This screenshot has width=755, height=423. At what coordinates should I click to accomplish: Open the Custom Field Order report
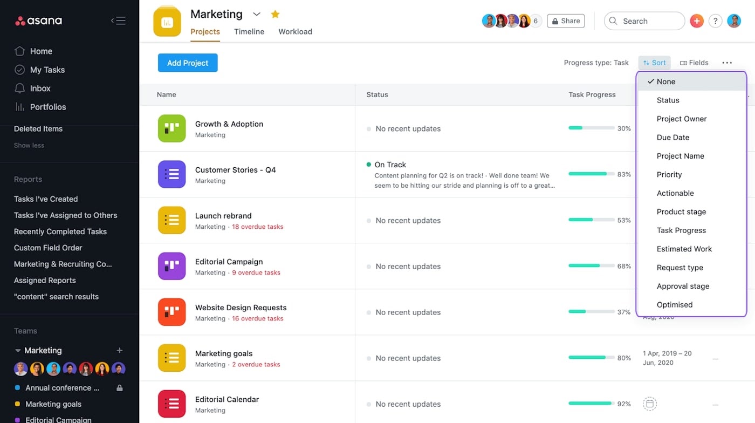(x=48, y=248)
